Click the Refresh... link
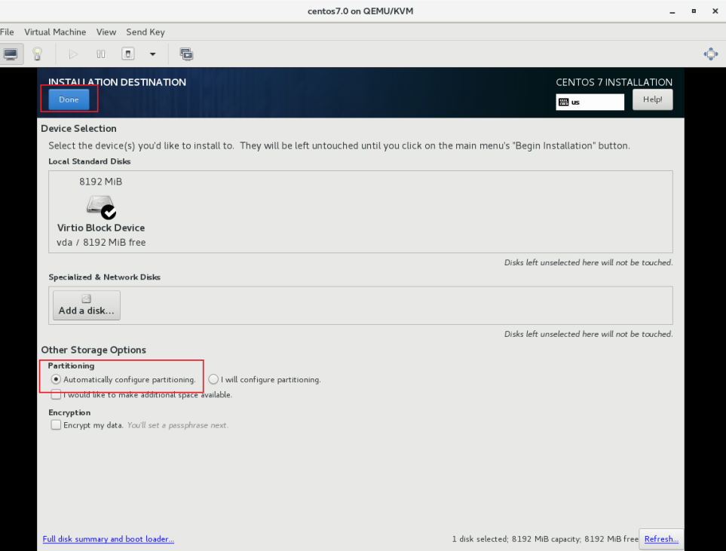 [x=661, y=539]
